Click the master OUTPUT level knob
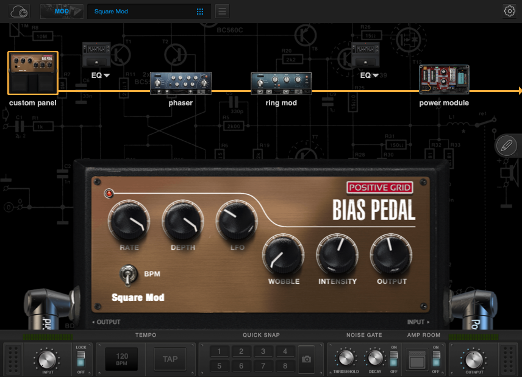The image size is (522, 377). click(474, 360)
